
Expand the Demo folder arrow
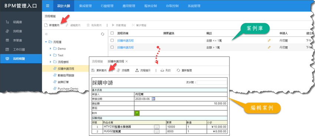point(50,49)
